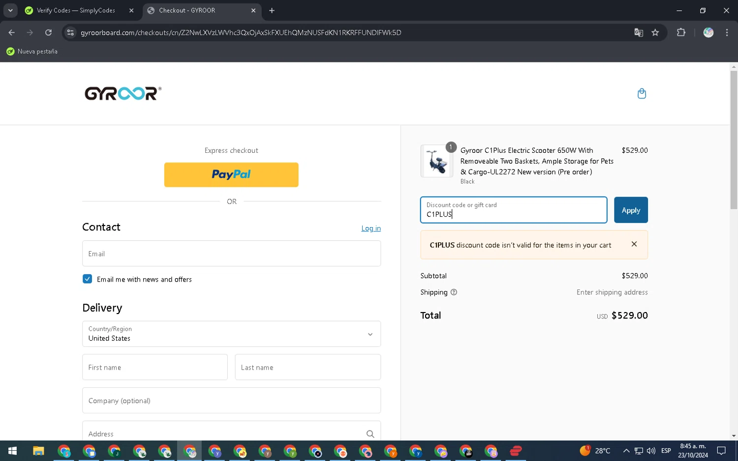Click the translate page icon
This screenshot has height=461, width=738.
click(x=639, y=32)
